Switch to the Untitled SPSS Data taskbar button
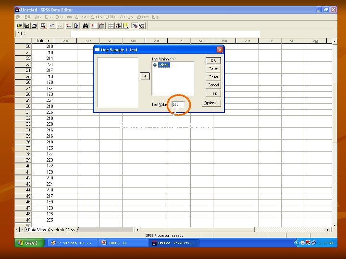The width and height of the screenshot is (346, 259). pos(174,243)
